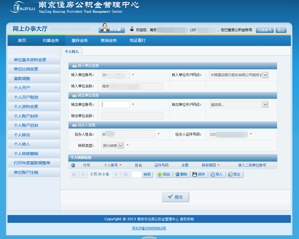
Task: Click the 添加 (add) button with plus icon
Action: (164, 174)
